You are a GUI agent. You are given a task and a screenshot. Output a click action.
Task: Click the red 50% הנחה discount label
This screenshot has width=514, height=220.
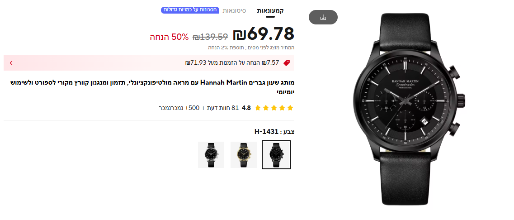170,37
